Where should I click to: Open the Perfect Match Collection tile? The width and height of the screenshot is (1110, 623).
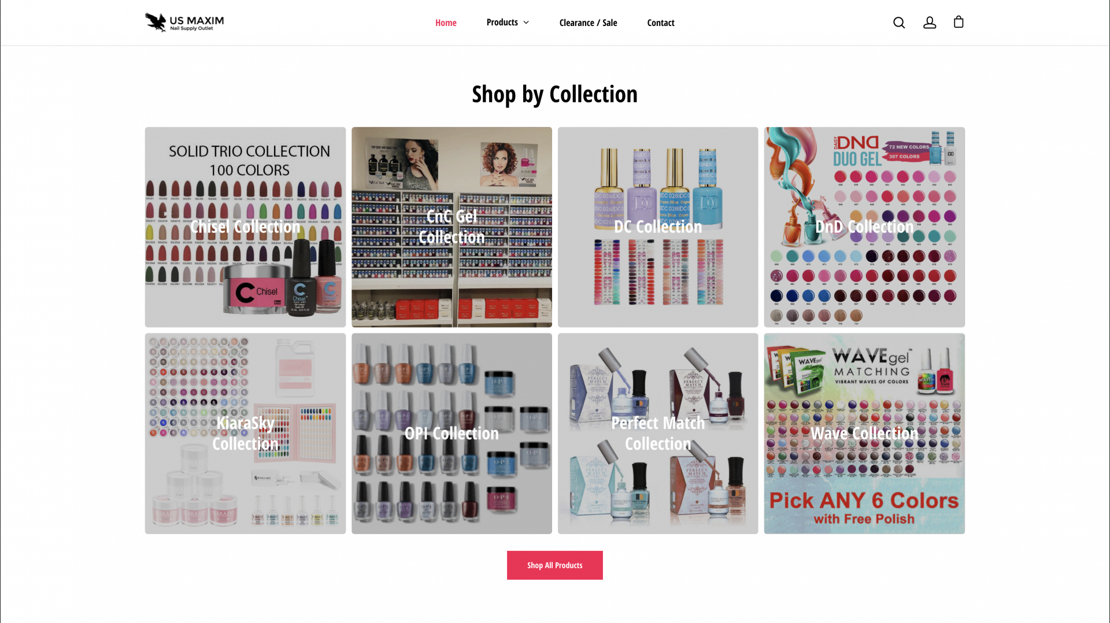tap(658, 433)
